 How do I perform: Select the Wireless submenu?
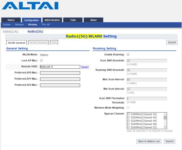[33, 24]
